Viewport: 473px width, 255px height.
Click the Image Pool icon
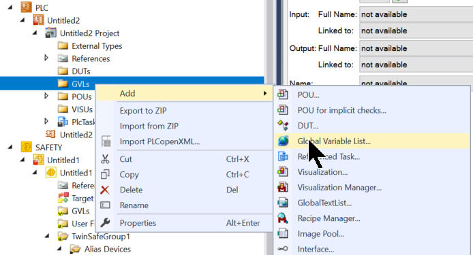(x=283, y=233)
